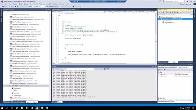The height and width of the screenshot is (110, 196).
Task: Click the highlighted Preview Selected Items icon
Action: 180,12
